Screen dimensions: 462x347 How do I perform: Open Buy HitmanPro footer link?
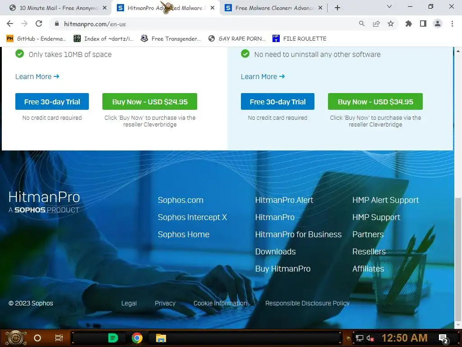coord(283,268)
